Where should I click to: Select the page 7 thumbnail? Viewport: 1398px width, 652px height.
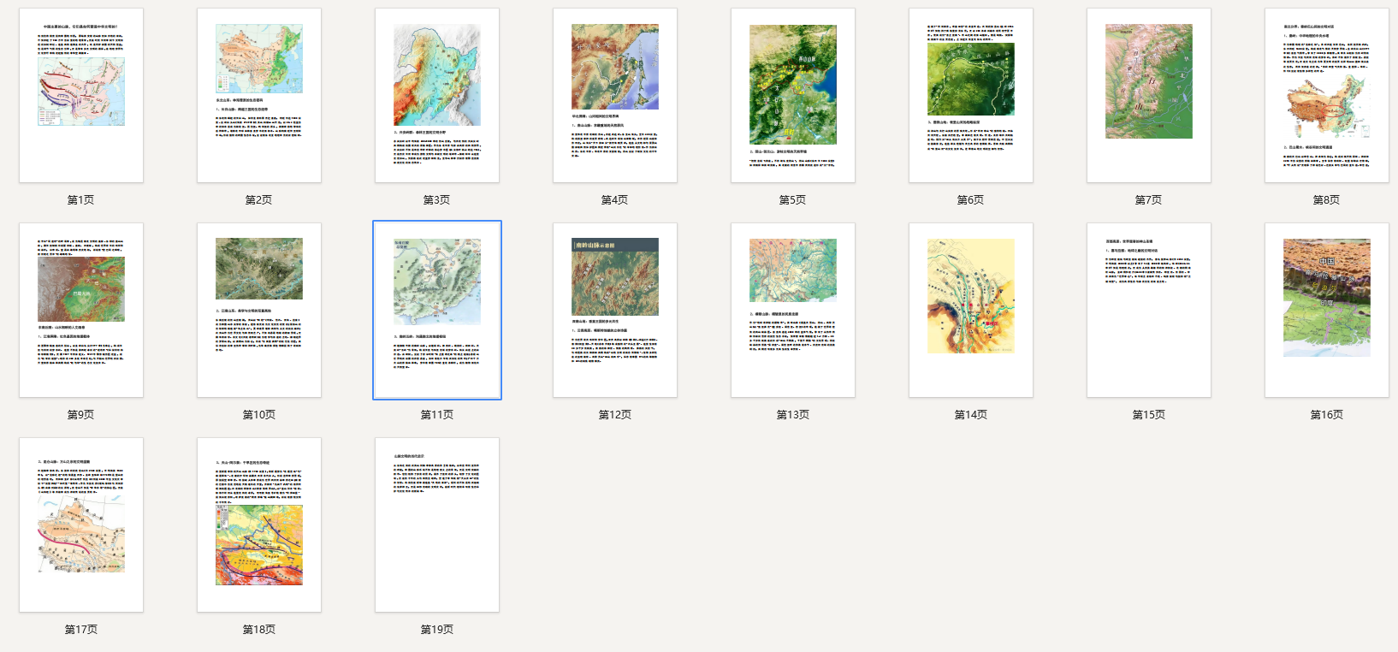[x=1149, y=95]
